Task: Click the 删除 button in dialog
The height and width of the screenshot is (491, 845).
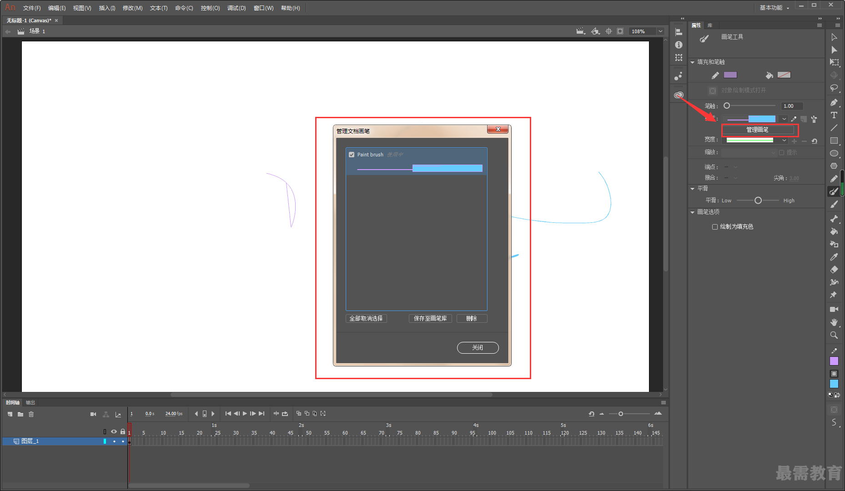Action: (x=472, y=319)
